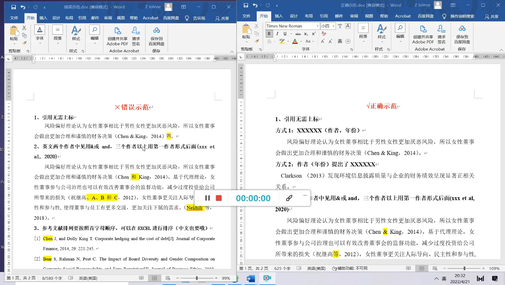
Task: Click the character border A icon
Action: tap(348, 26)
